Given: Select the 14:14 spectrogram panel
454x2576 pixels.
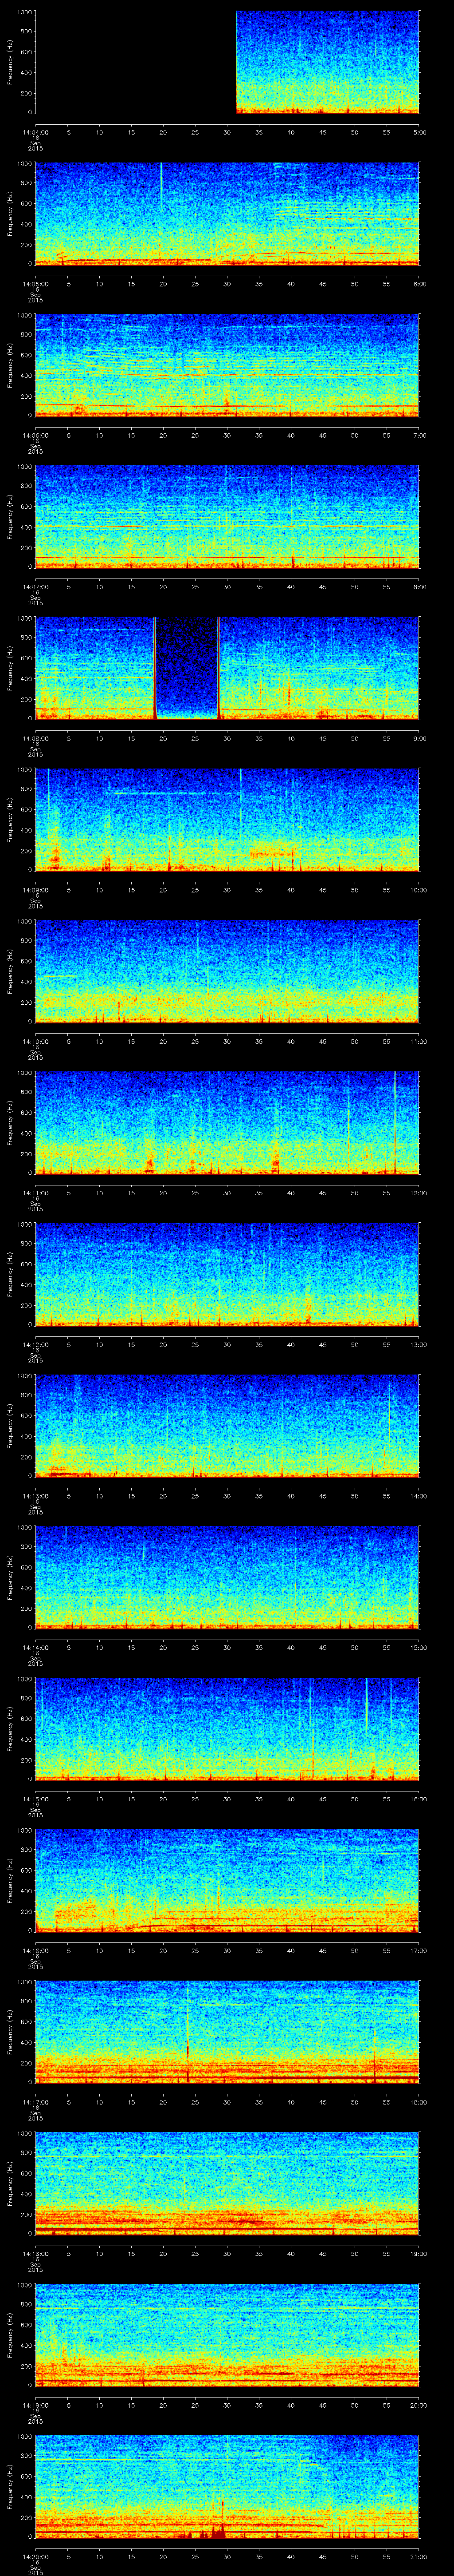Looking at the screenshot, I should (x=227, y=1577).
